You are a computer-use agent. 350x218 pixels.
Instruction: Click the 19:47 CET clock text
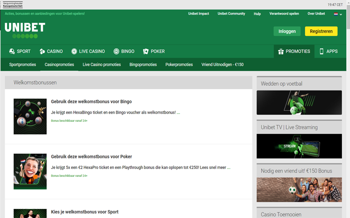(x=335, y=5)
